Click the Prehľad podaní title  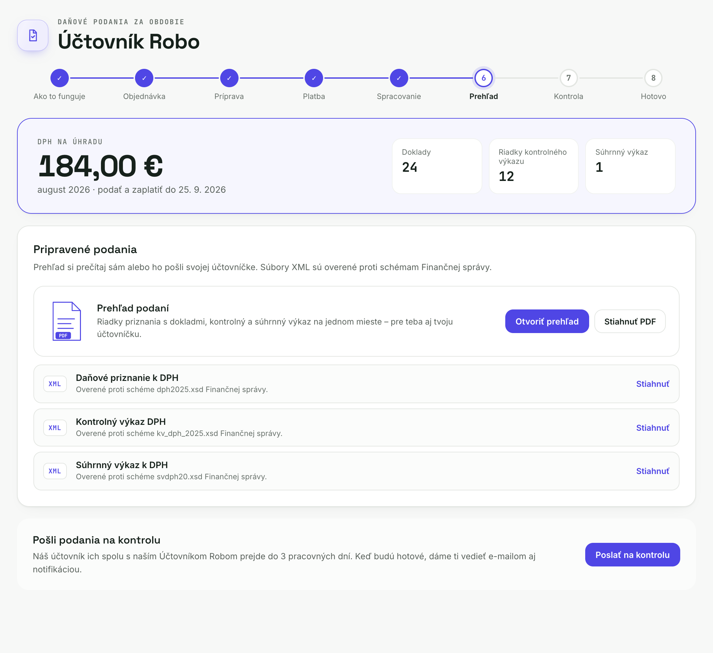[133, 308]
